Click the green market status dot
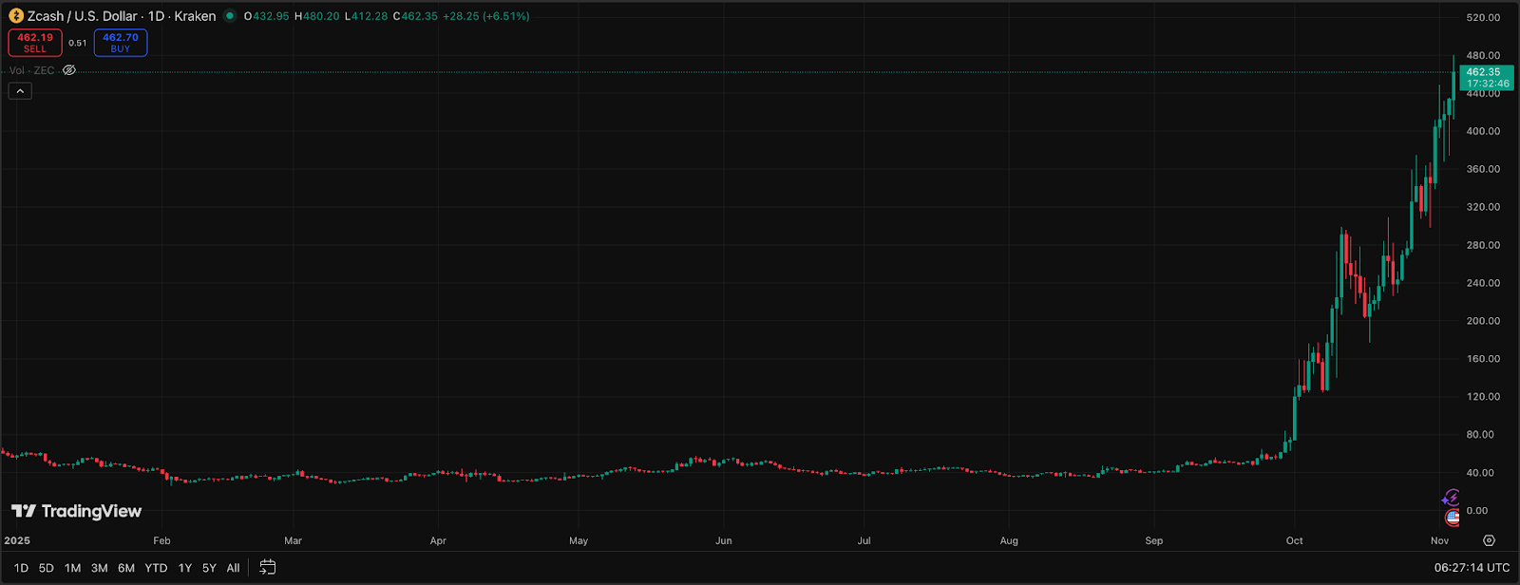This screenshot has height=585, width=1520. tap(229, 16)
